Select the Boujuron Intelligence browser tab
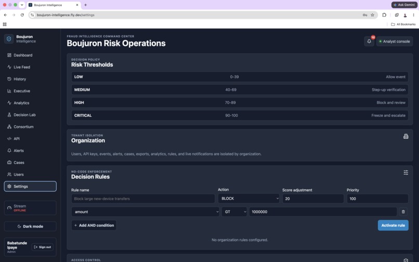 (x=54, y=5)
